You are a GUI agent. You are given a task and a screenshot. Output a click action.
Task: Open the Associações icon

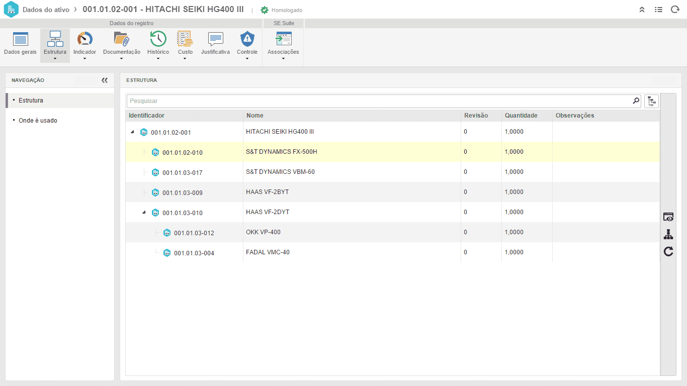click(x=283, y=39)
